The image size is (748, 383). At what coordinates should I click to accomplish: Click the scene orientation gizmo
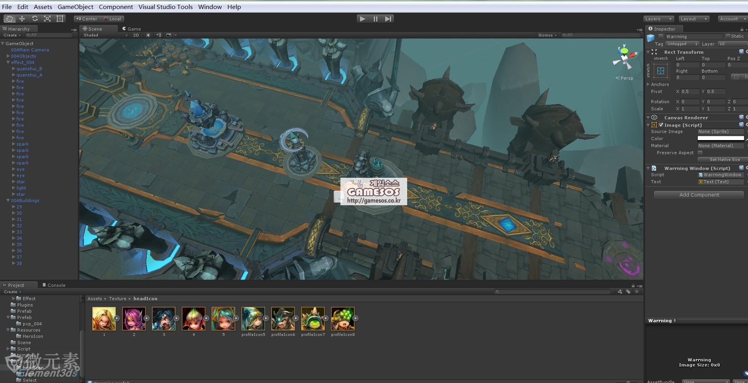624,58
